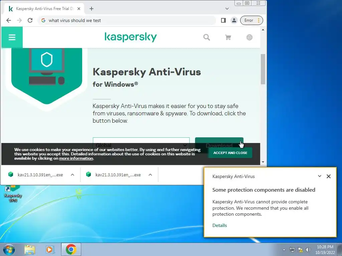Expand notification options chevron
342x256 pixels.
(x=320, y=176)
